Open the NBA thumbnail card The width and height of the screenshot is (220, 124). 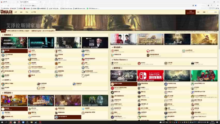pyautogui.click(x=41, y=43)
